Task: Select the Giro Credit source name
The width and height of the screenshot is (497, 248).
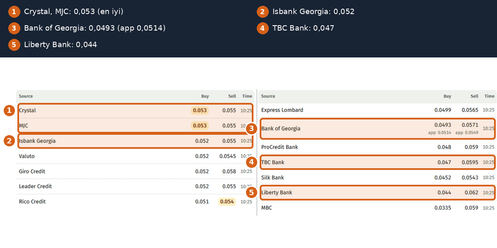Action: [32, 172]
